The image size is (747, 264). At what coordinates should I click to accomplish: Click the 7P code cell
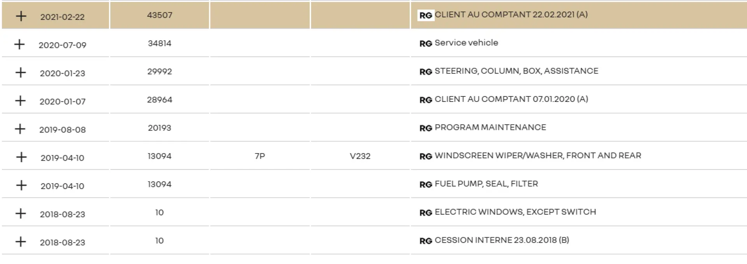click(260, 156)
